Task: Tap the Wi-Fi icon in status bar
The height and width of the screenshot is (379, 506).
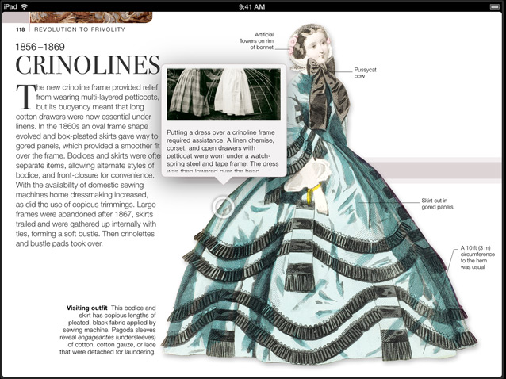Action: point(24,6)
